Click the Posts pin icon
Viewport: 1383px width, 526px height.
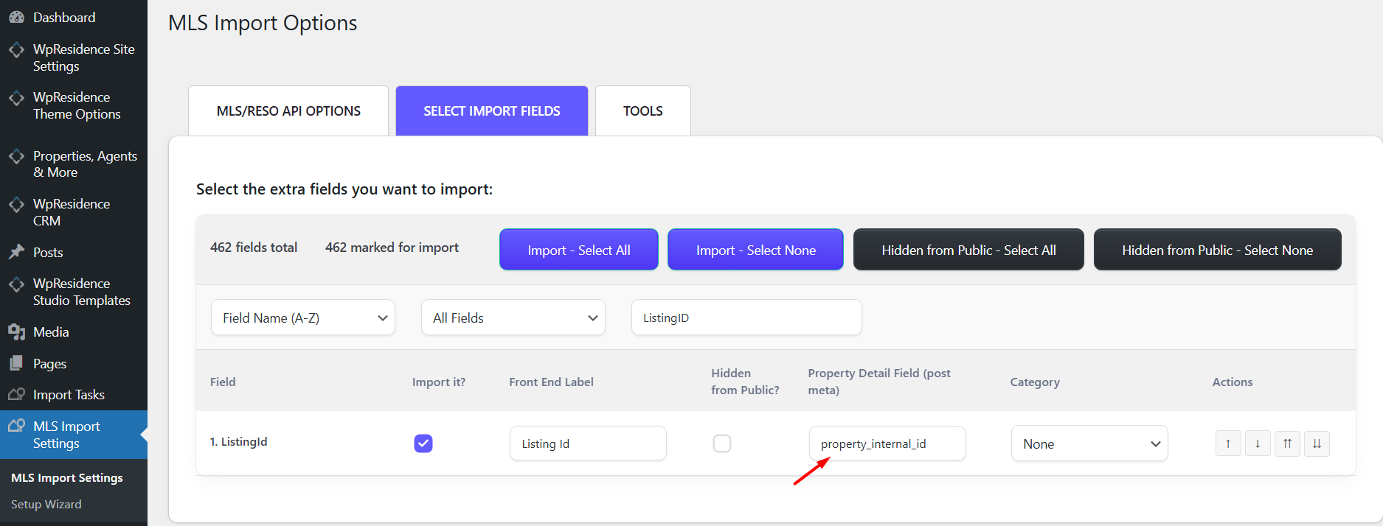pos(16,252)
